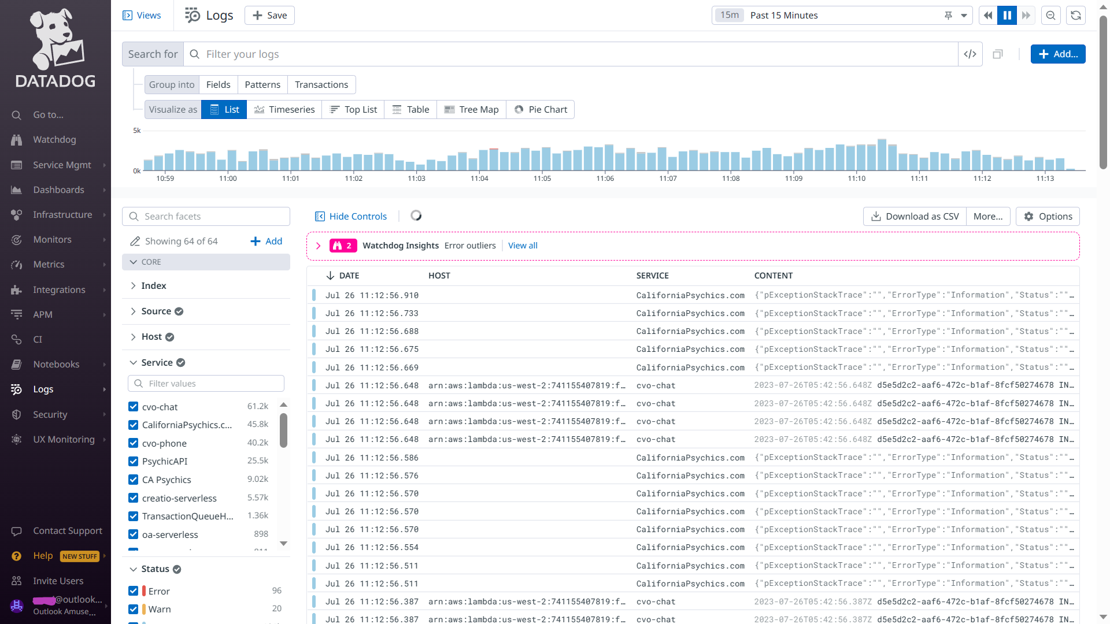
Task: Click the View all link
Action: point(523,246)
